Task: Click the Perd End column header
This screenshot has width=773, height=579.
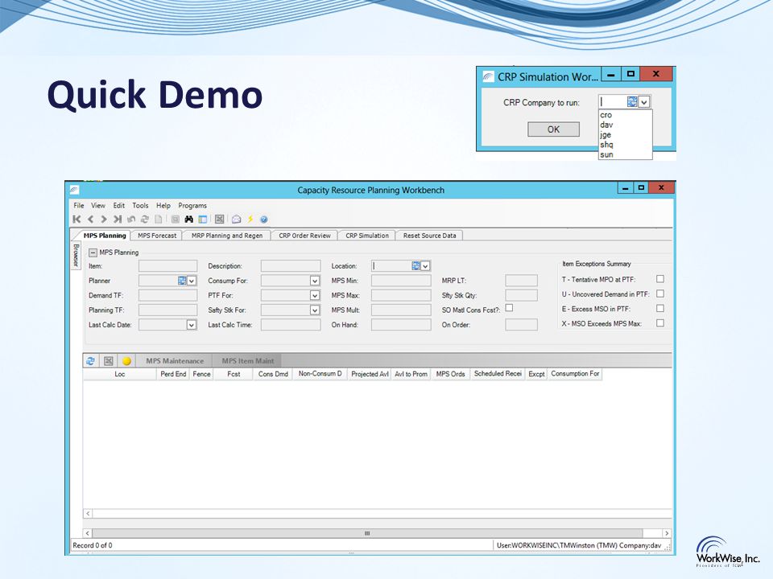Action: click(173, 374)
